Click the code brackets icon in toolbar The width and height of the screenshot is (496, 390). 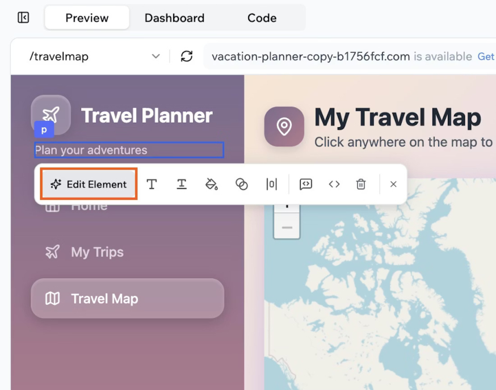(334, 184)
